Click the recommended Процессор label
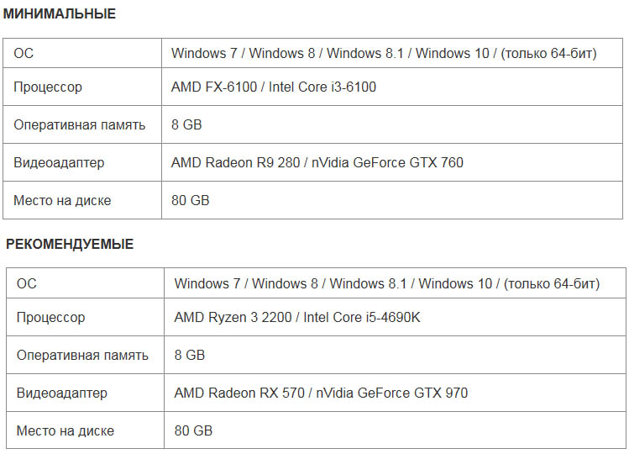The height and width of the screenshot is (454, 629). (50, 318)
